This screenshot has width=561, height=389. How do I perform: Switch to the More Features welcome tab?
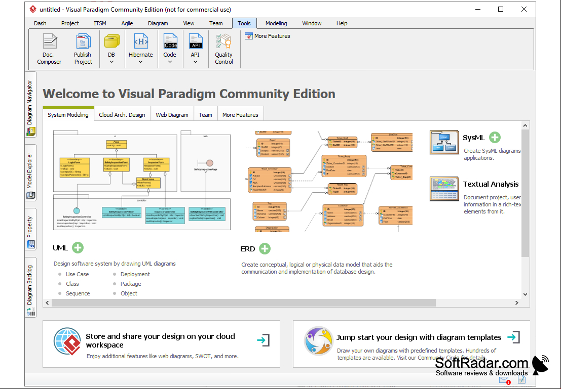[240, 115]
